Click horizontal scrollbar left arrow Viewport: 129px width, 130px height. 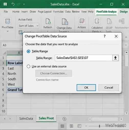click(x=90, y=119)
